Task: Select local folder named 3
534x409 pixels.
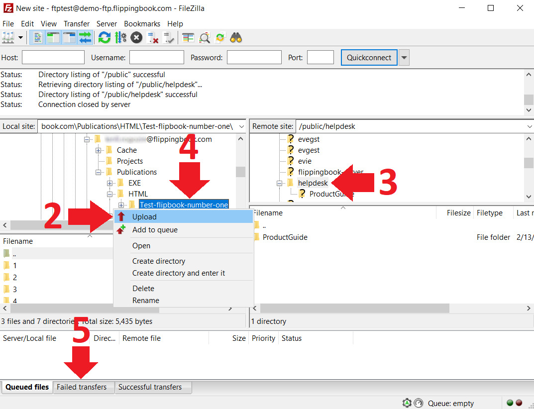Action: [x=14, y=290]
